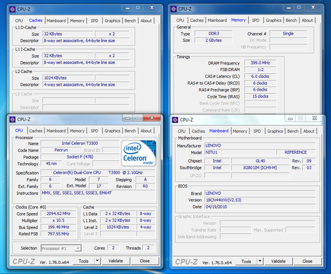This screenshot has width=331, height=274.
Task: Click Validate button in CPU window
Action: tap(116, 261)
